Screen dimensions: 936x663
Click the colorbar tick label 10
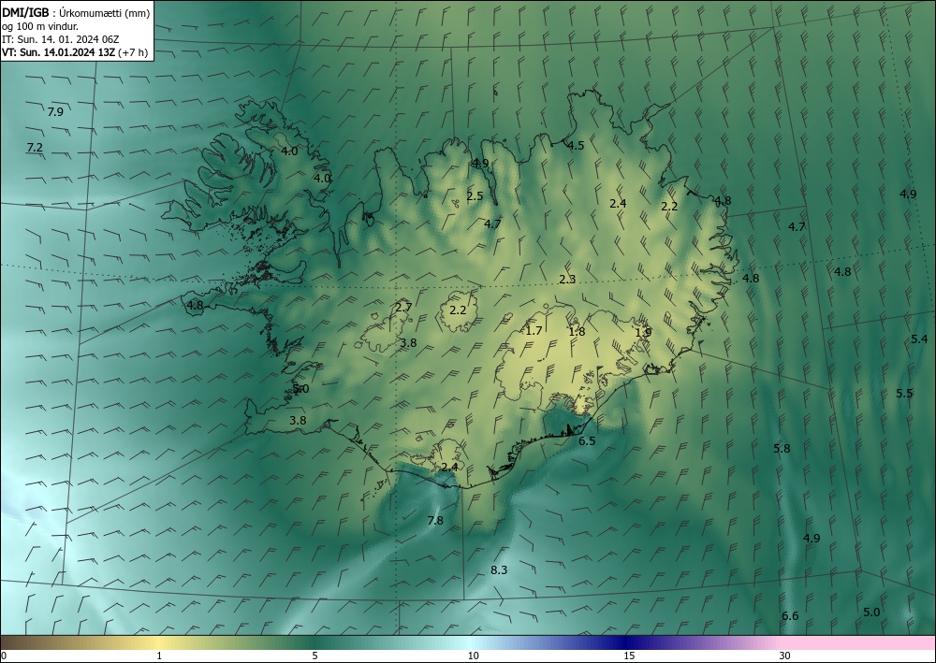coord(474,656)
